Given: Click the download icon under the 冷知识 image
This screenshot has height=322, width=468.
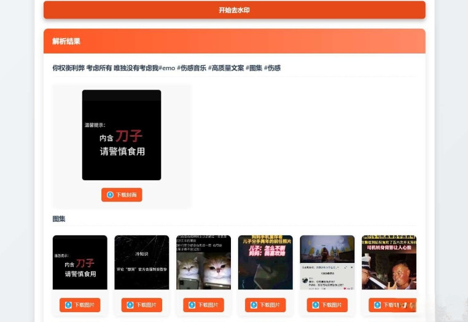Looking at the screenshot, I should tap(130, 305).
